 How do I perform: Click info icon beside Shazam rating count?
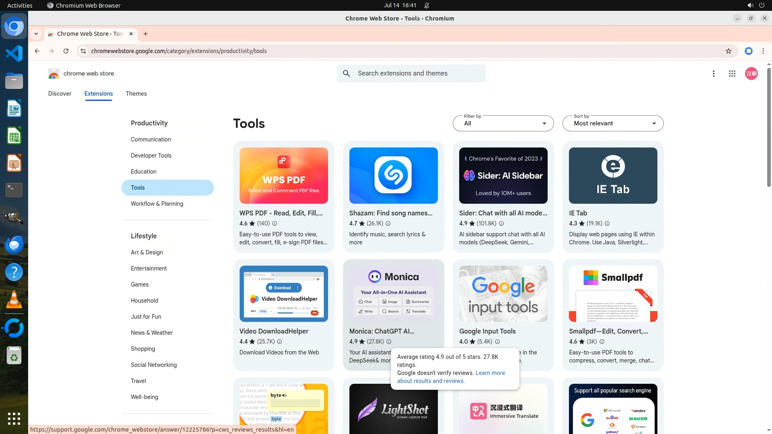click(x=388, y=223)
